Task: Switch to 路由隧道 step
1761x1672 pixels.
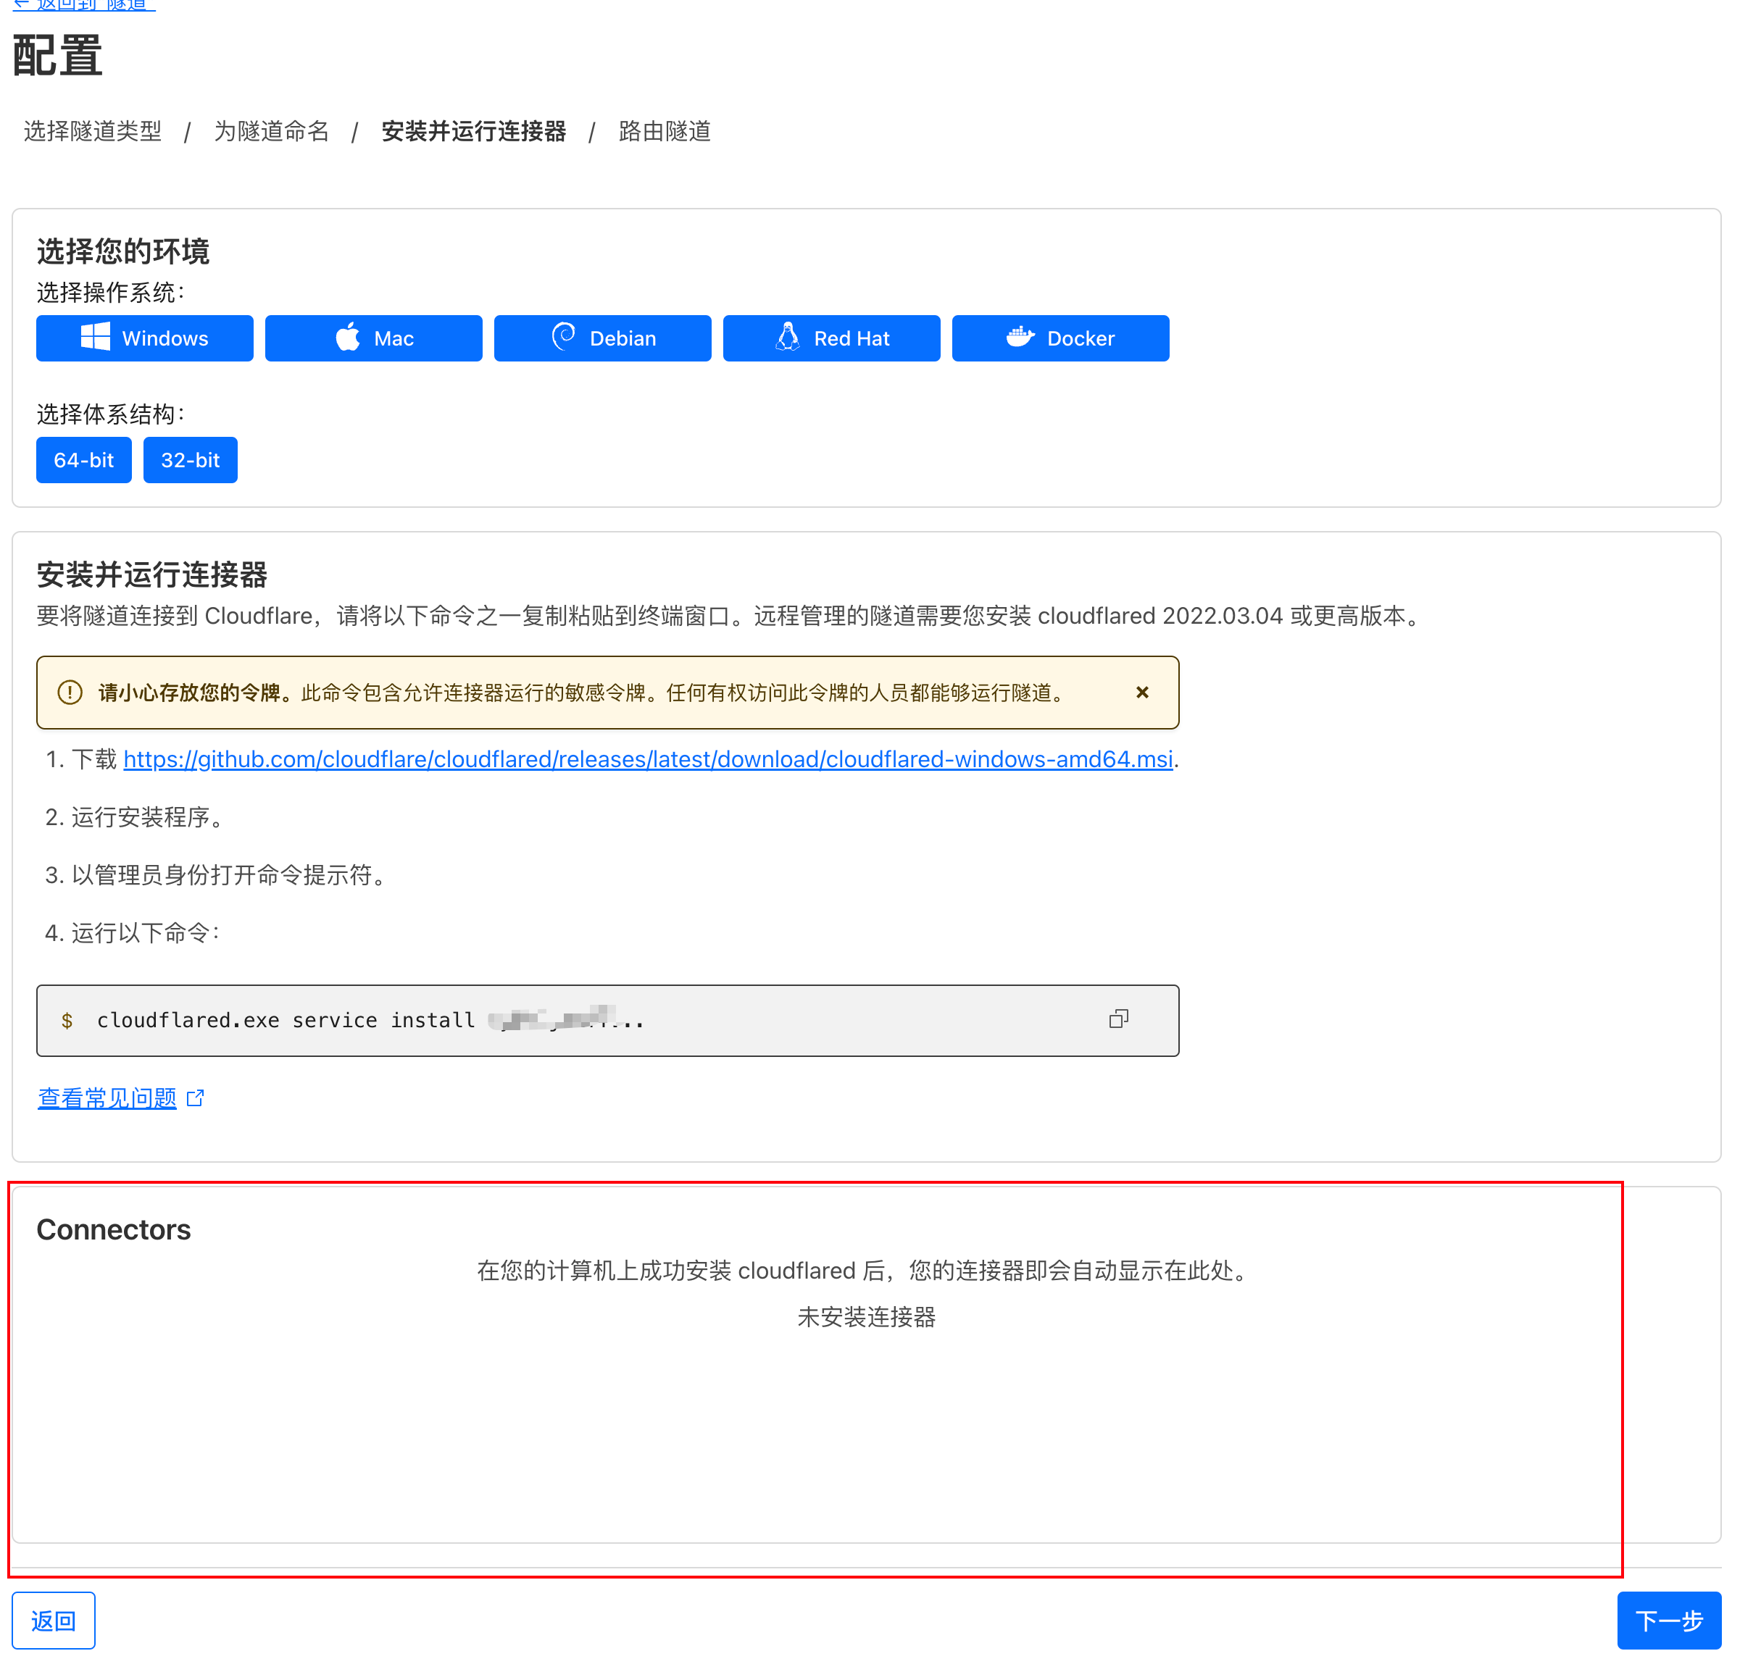Action: tap(663, 131)
